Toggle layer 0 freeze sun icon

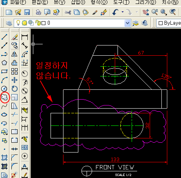(24, 23)
